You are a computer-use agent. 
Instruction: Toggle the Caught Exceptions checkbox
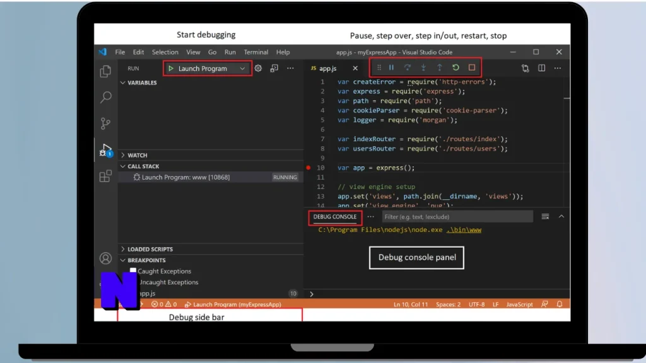point(133,270)
